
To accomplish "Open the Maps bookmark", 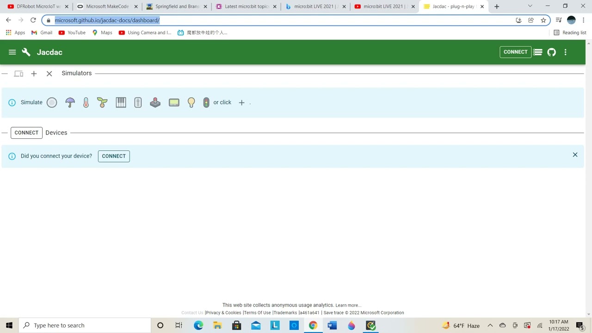I will tap(102, 33).
